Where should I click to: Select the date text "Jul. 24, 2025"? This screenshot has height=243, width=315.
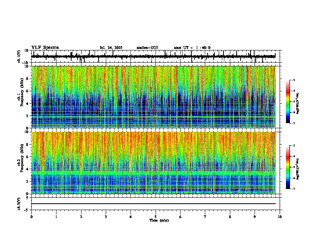[111, 48]
